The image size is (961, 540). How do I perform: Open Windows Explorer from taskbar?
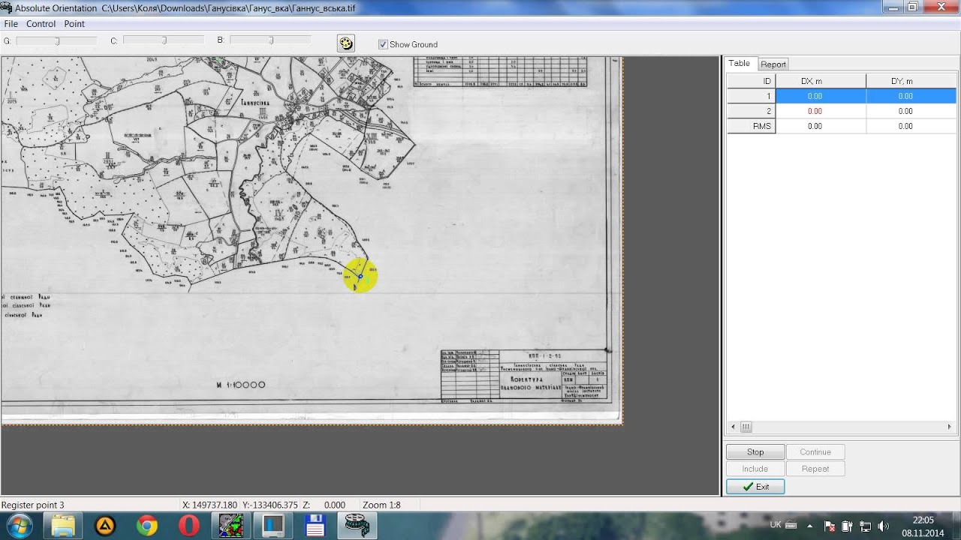[x=62, y=526]
